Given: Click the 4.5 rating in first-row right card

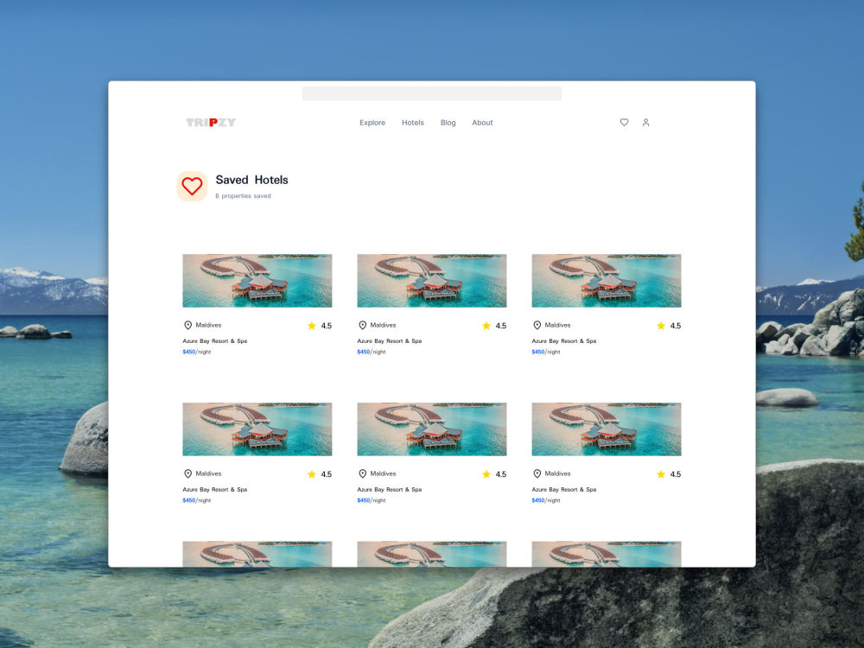Looking at the screenshot, I should point(677,326).
